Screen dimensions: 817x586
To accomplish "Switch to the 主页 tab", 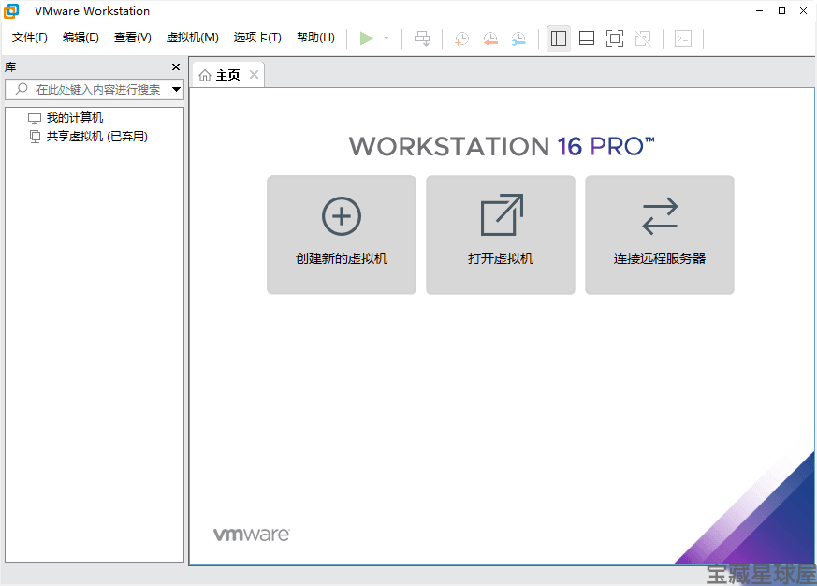I will [228, 76].
